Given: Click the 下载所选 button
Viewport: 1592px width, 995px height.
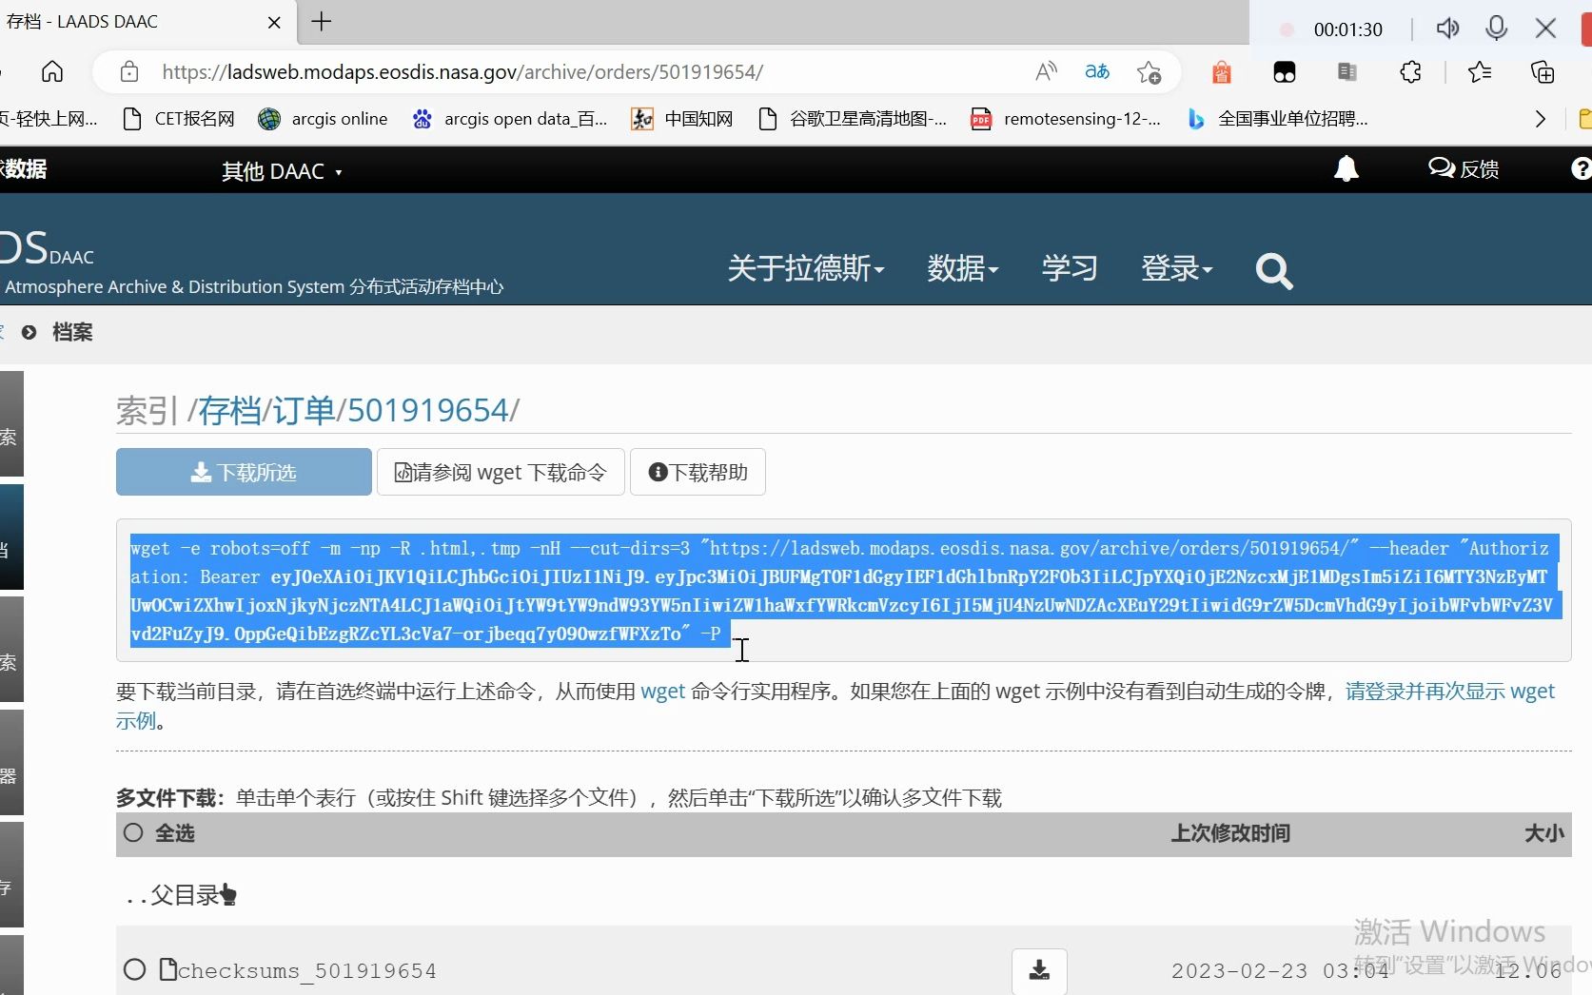Looking at the screenshot, I should pyautogui.click(x=244, y=472).
